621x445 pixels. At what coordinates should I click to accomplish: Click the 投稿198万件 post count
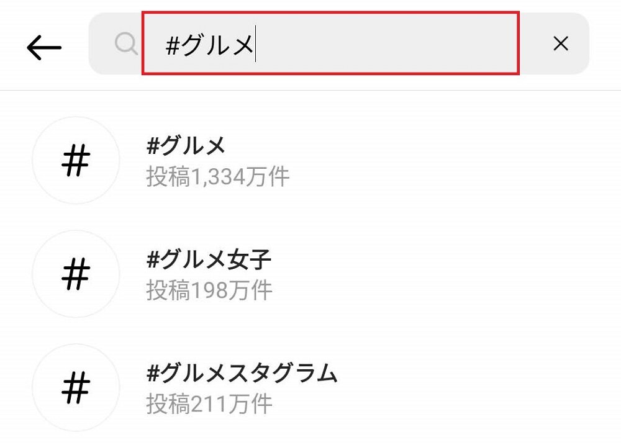click(209, 290)
